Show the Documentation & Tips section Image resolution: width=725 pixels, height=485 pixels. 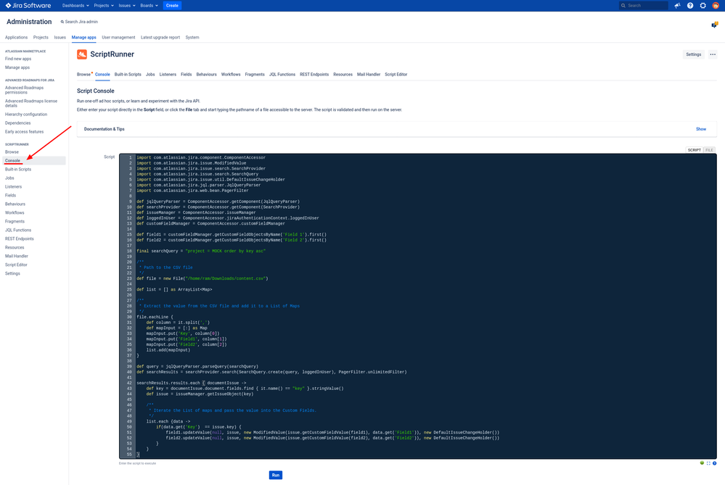(x=700, y=128)
